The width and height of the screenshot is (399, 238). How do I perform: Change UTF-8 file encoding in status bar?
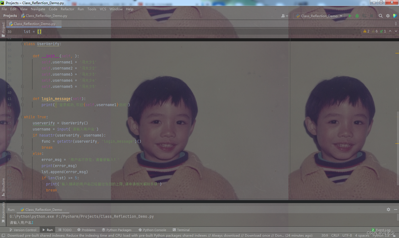click(347, 236)
